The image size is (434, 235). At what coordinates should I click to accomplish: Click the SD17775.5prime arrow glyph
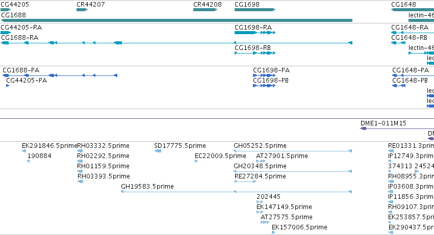coord(158,151)
